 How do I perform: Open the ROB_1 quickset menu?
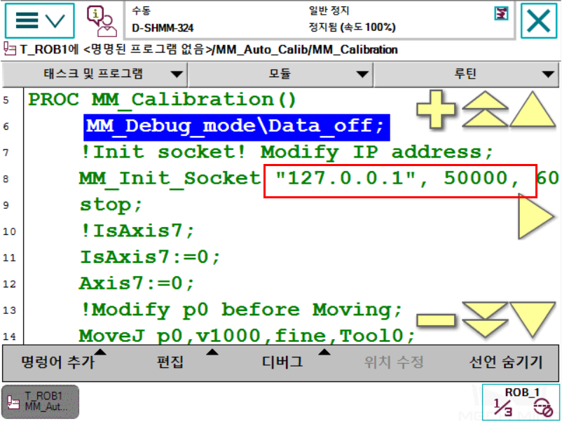click(521, 402)
